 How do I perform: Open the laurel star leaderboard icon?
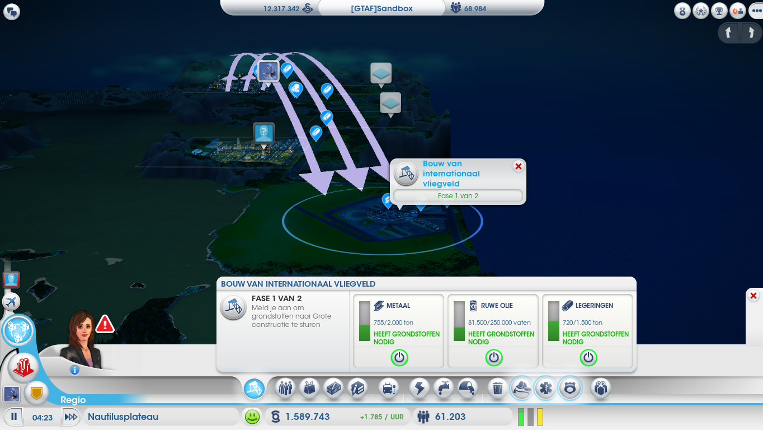point(701,11)
